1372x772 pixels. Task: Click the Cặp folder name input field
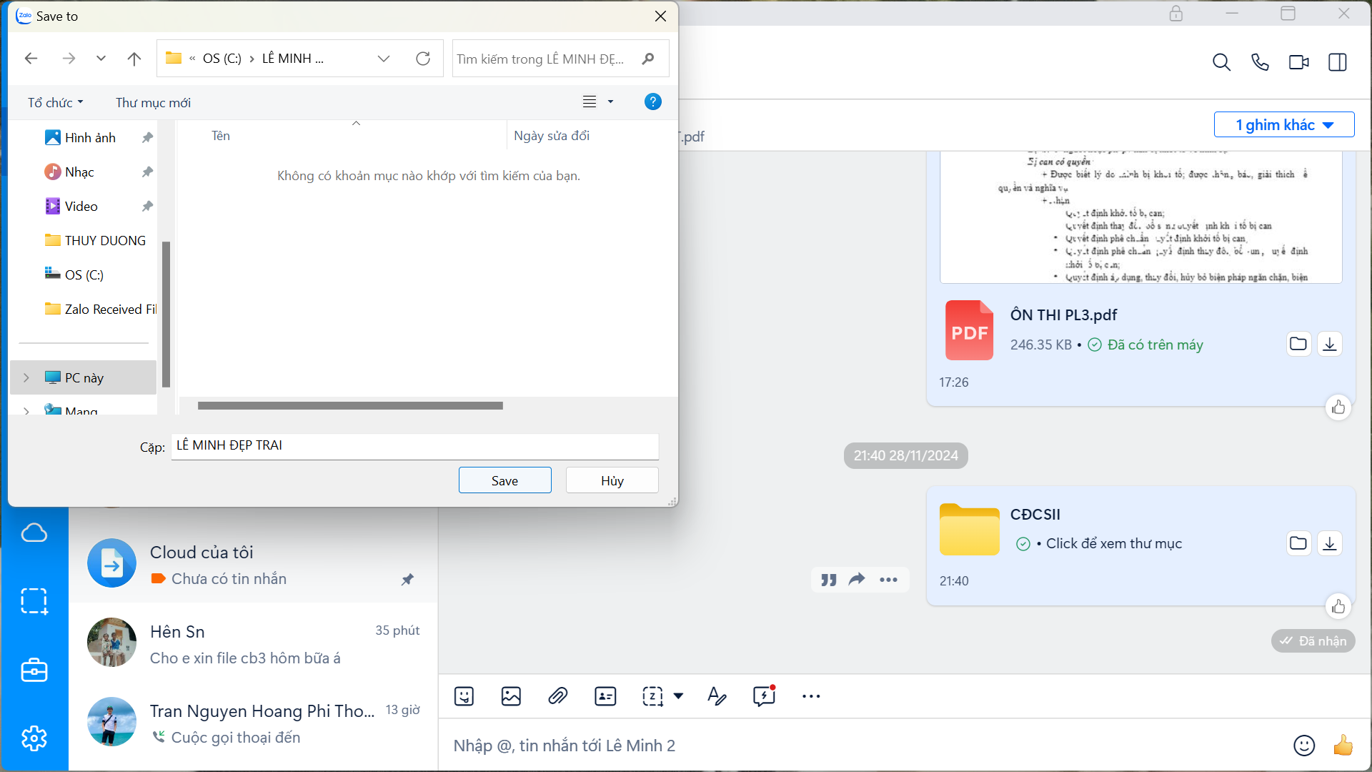pyautogui.click(x=414, y=445)
